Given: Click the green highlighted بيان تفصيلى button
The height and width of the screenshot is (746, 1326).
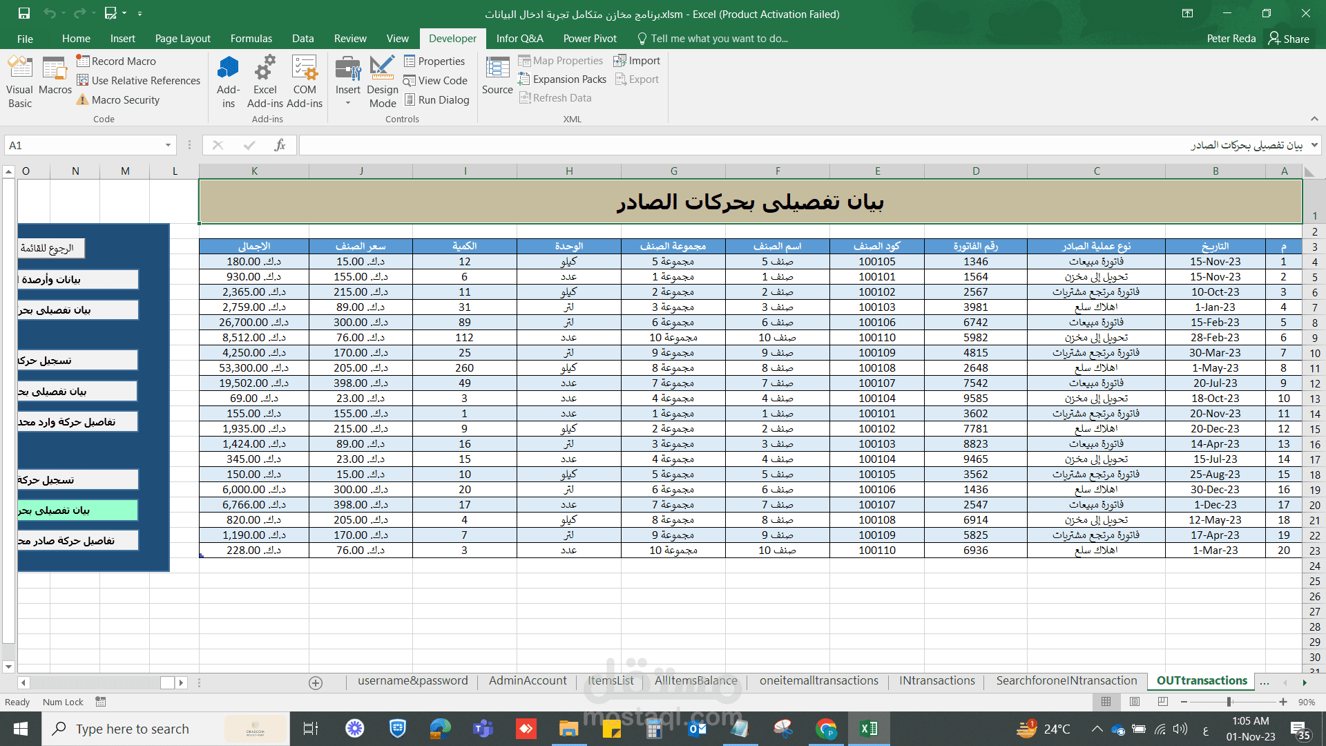Looking at the screenshot, I should (x=77, y=510).
